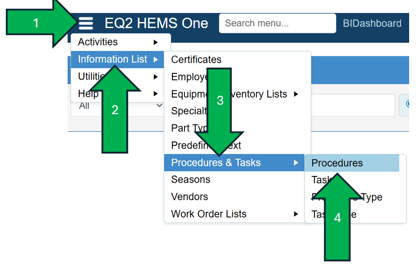Screen dimensions: 419x269
Task: Select Procedures & Tasks menu item
Action: pos(216,162)
